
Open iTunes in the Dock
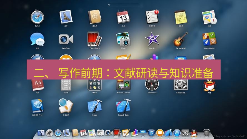(x=151, y=133)
